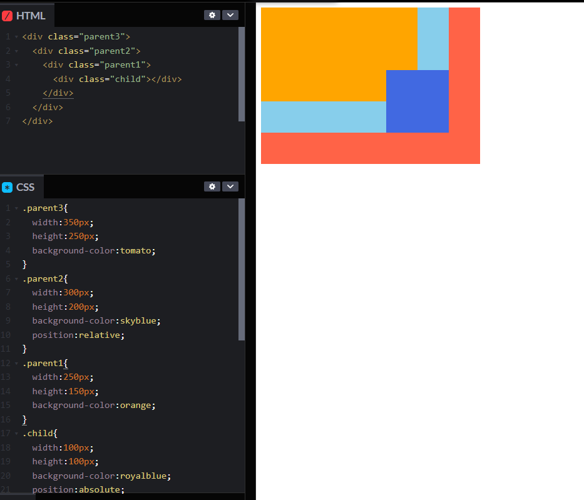Viewport: 584px width, 500px height.
Task: Click the CSS editor vertical scrollbar
Action: click(x=242, y=269)
